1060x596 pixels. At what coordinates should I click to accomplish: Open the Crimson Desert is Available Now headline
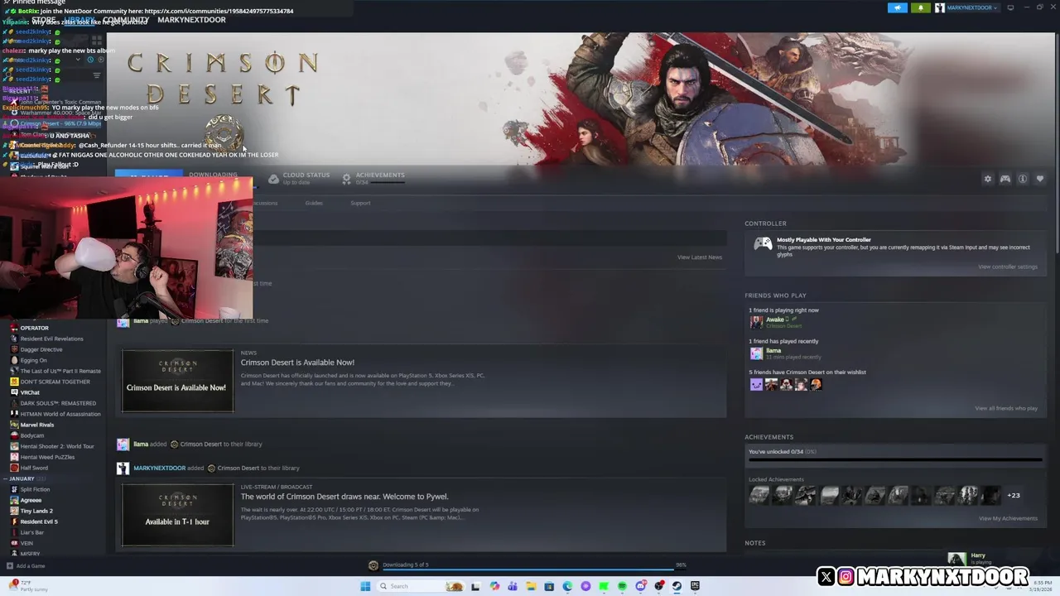click(x=297, y=363)
